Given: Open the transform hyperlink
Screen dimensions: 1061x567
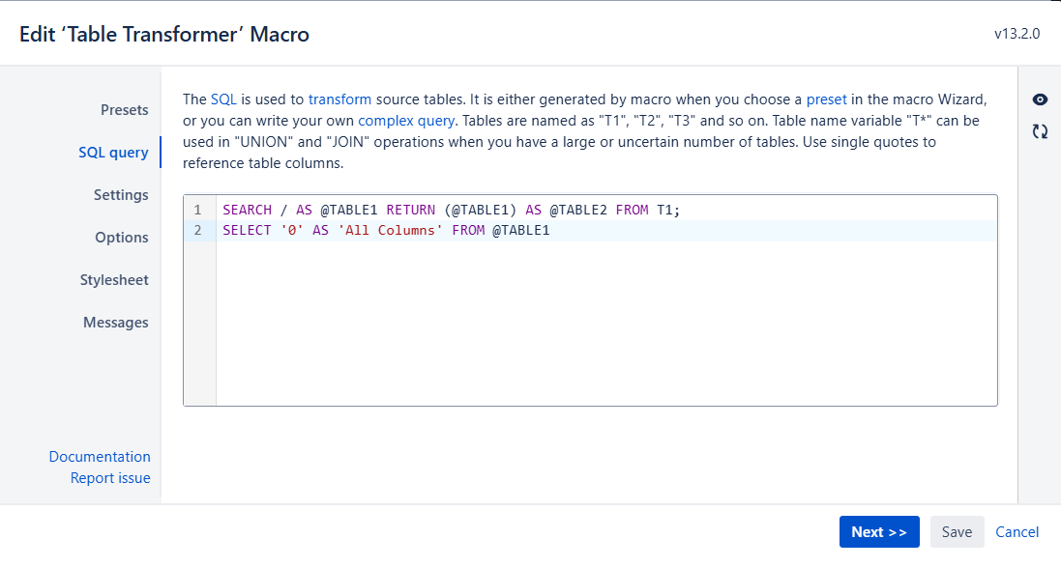Looking at the screenshot, I should point(339,99).
